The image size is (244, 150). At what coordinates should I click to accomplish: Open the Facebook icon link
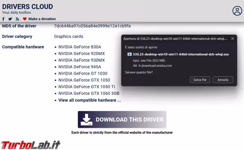(3, 19)
